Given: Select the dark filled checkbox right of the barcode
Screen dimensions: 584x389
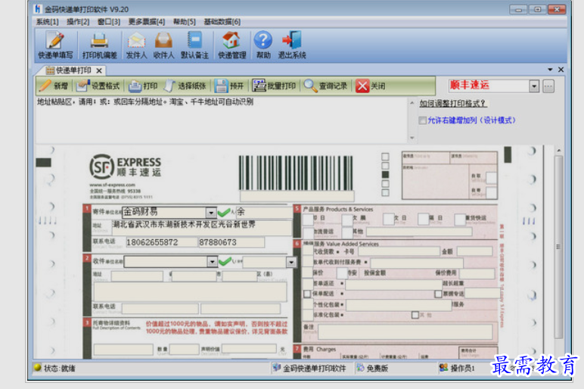Looking at the screenshot, I should pyautogui.click(x=385, y=174).
